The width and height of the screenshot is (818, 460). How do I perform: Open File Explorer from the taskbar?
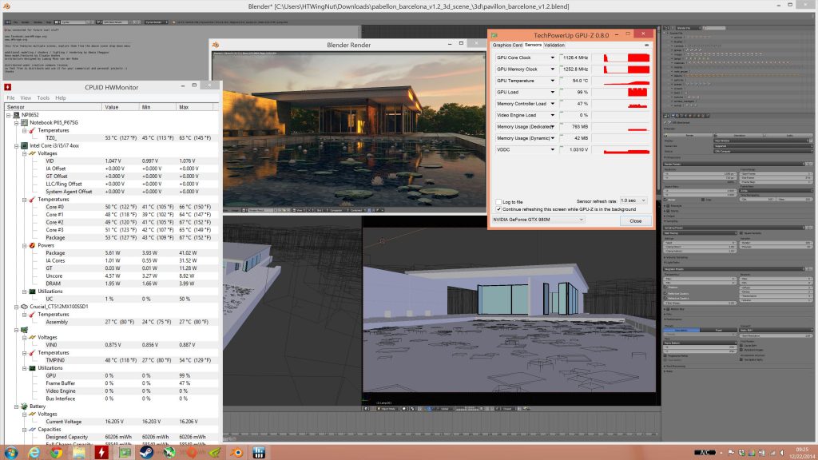tap(79, 452)
